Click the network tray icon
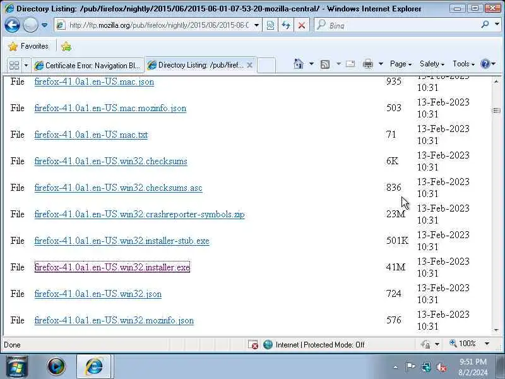This screenshot has width=505, height=379. coord(425,367)
